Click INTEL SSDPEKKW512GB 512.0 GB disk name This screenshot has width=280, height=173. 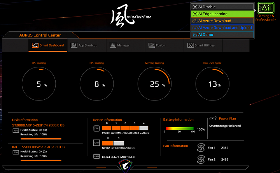[x=38, y=147]
